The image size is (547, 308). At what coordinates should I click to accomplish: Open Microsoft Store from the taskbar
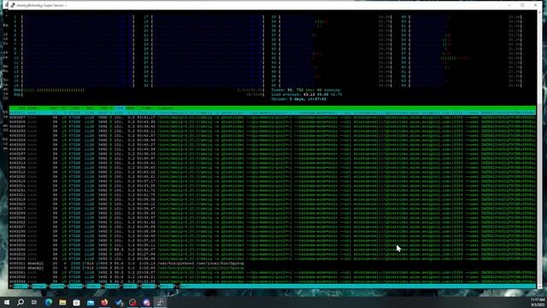[x=76, y=302]
